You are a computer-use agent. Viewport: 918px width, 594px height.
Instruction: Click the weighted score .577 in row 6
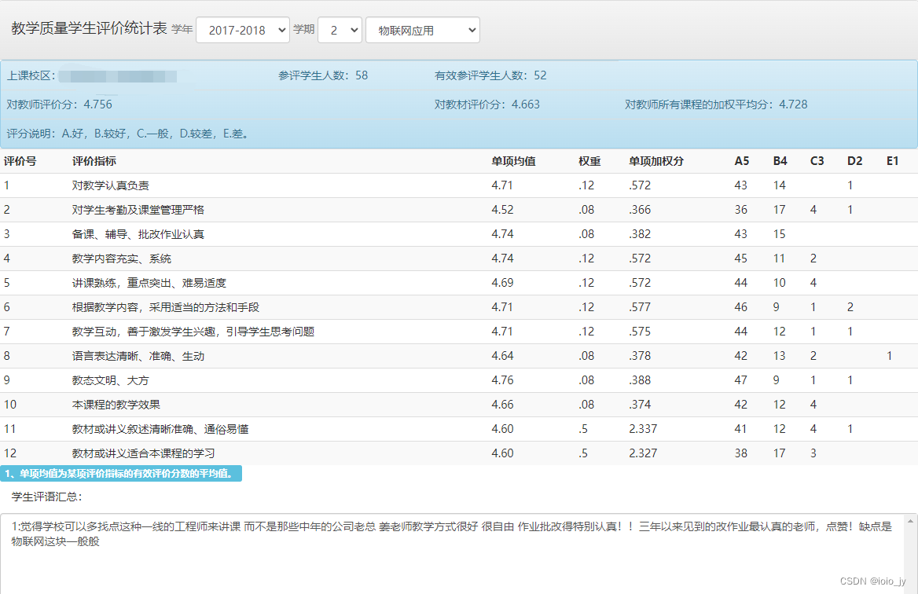[x=640, y=307]
